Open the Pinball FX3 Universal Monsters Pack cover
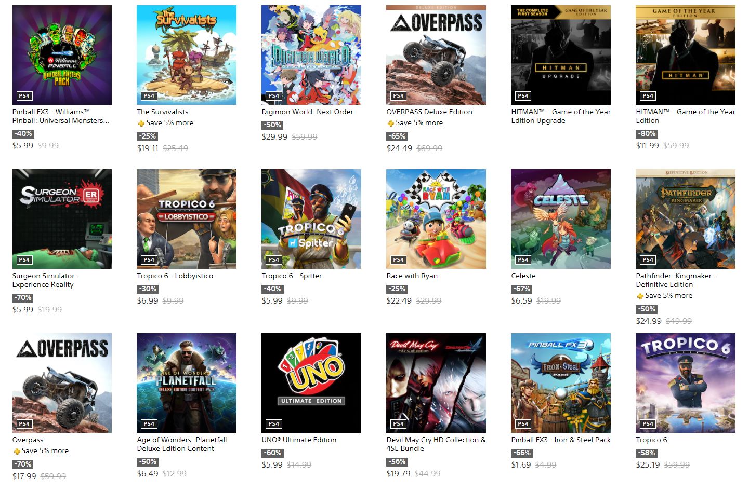The width and height of the screenshot is (749, 492). (x=62, y=55)
